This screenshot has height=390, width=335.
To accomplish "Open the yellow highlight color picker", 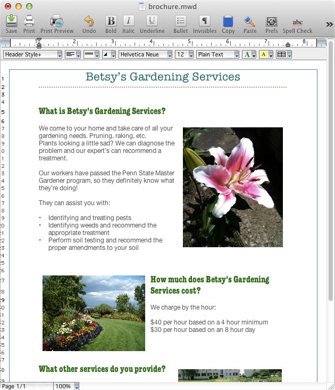I will (266, 54).
